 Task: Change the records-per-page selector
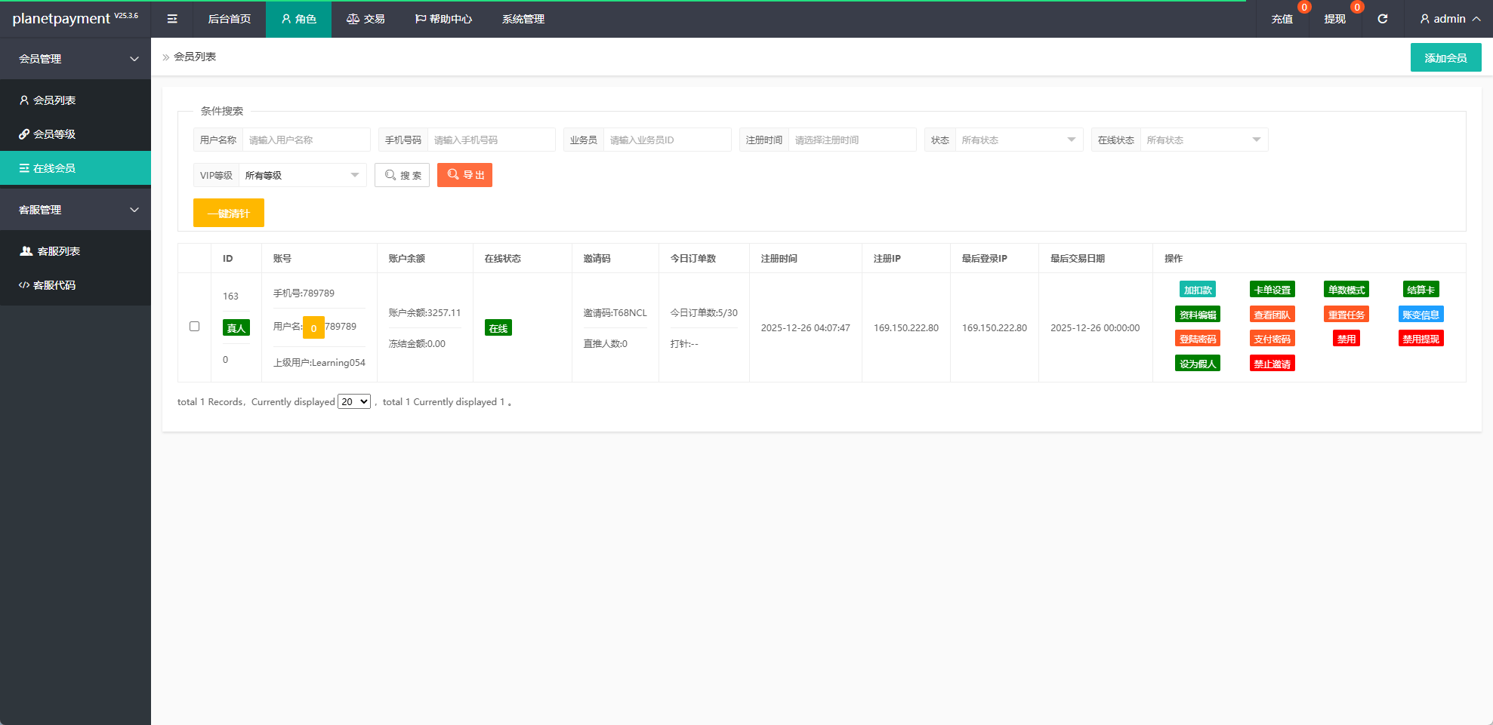point(354,401)
